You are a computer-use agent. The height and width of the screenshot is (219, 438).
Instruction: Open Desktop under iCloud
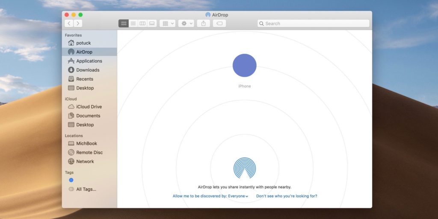tap(89, 124)
